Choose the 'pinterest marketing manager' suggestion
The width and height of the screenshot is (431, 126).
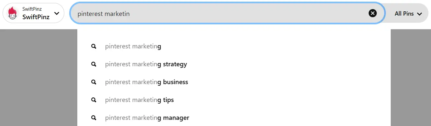pyautogui.click(x=234, y=118)
